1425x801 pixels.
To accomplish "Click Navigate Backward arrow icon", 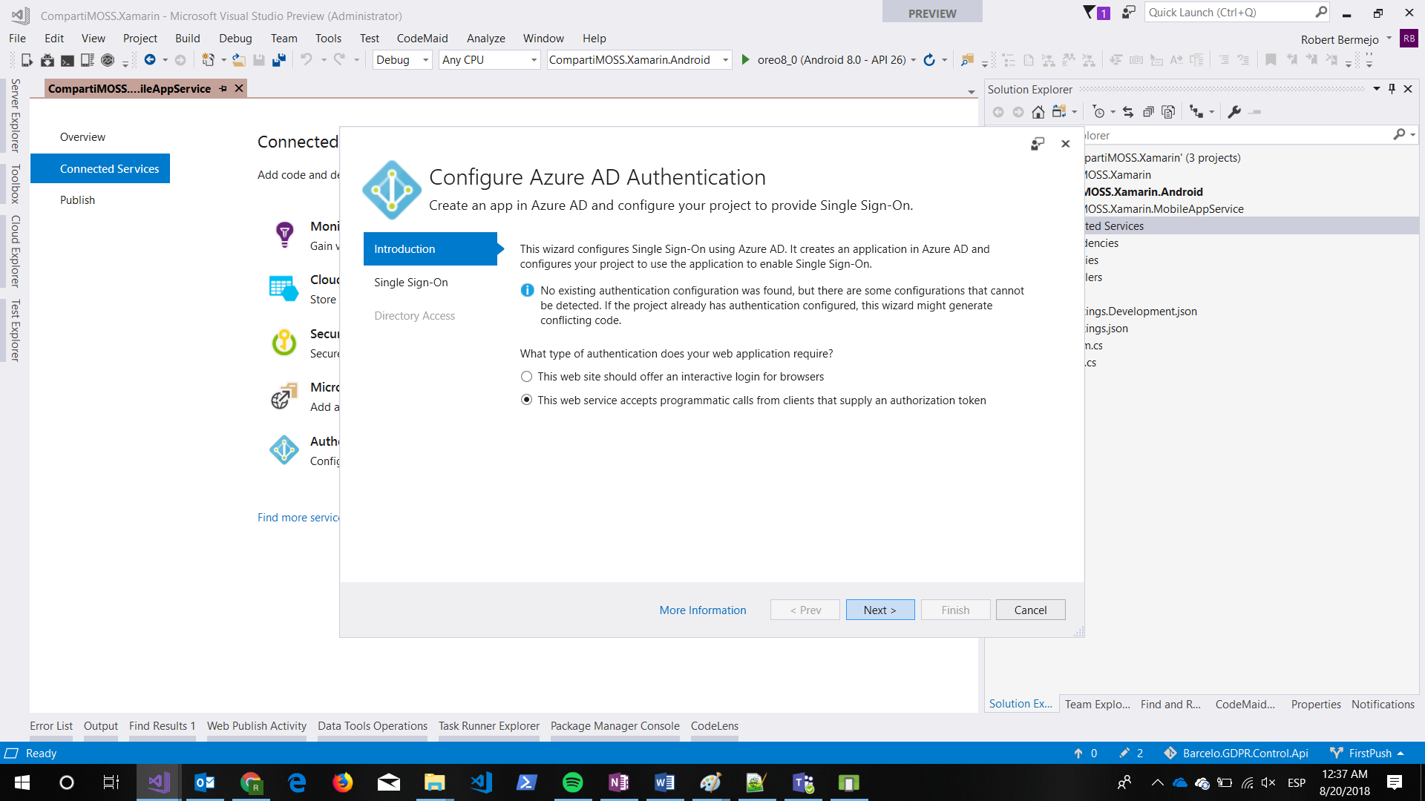I will click(x=148, y=60).
